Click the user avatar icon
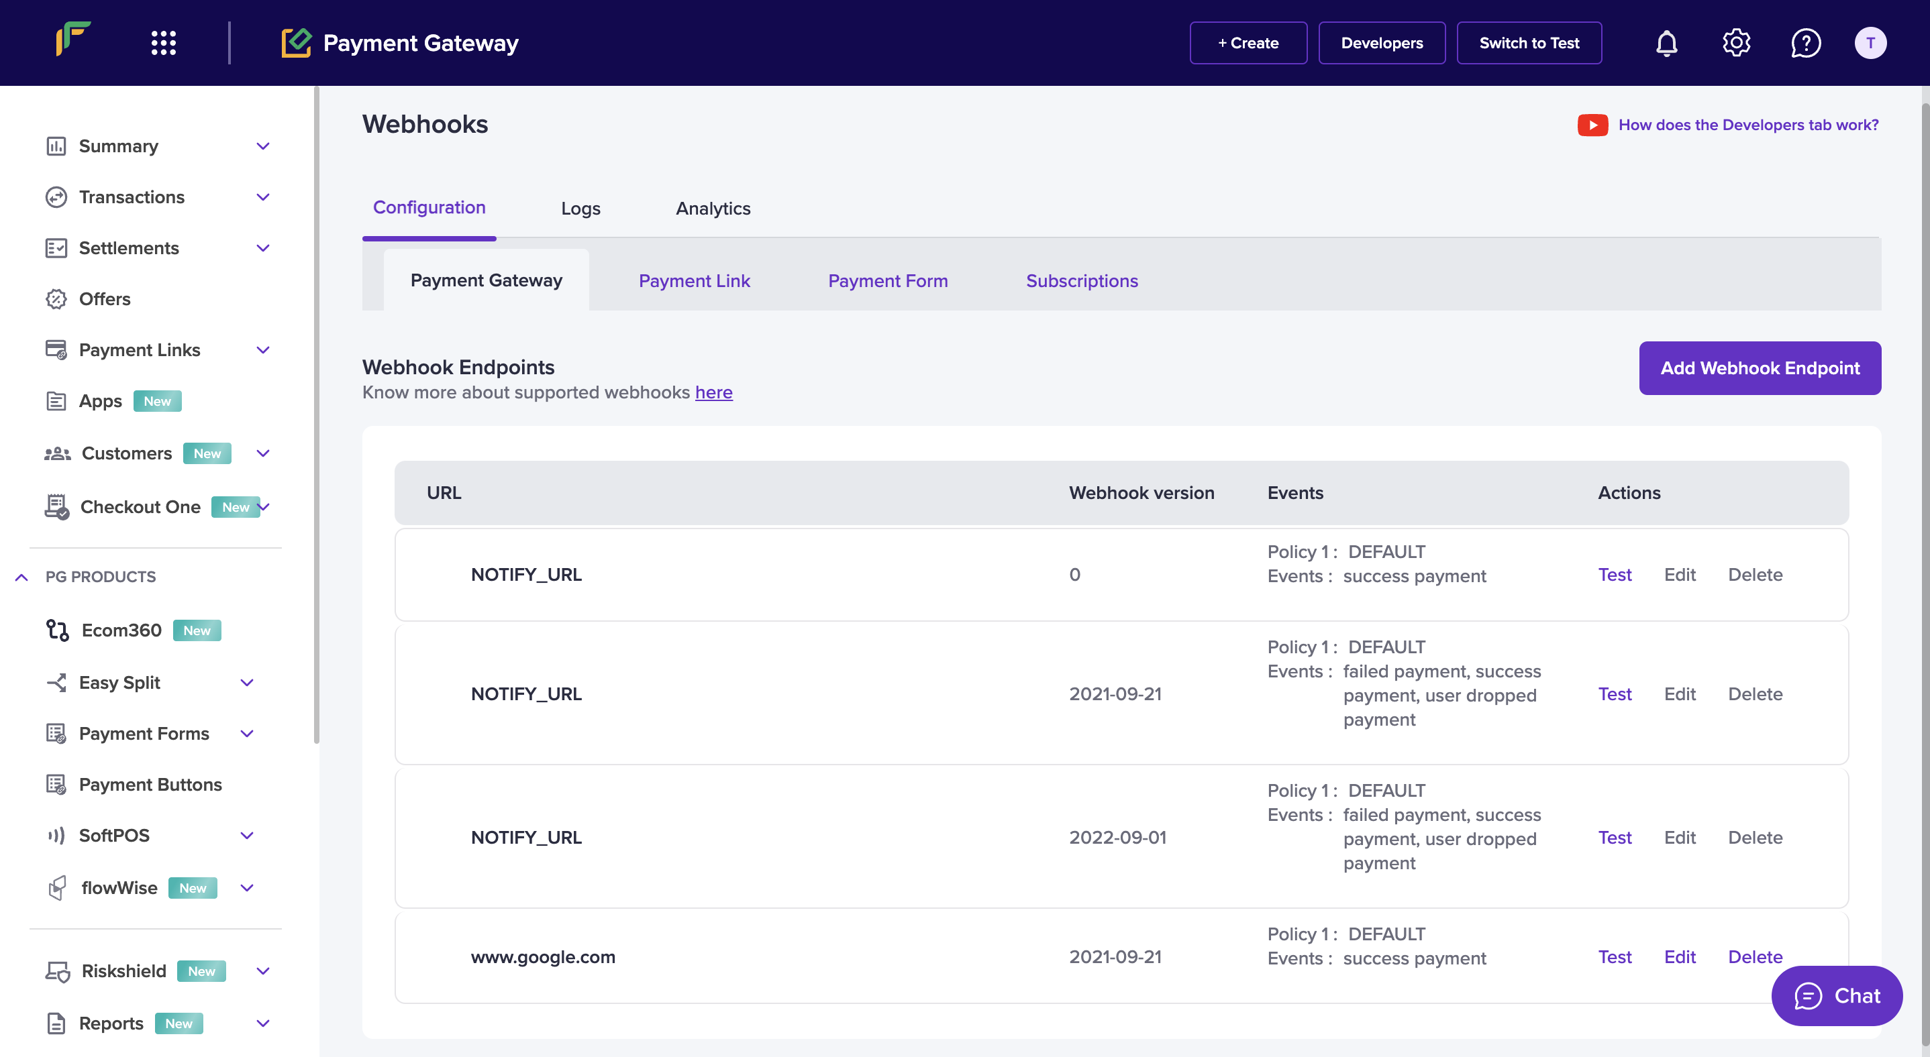The width and height of the screenshot is (1930, 1057). (x=1870, y=42)
